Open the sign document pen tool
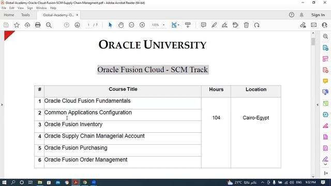 [224, 25]
